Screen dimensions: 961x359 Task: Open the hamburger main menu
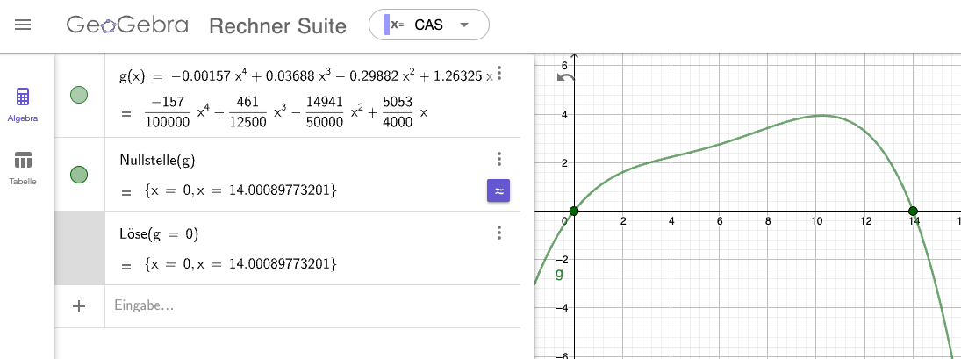pyautogui.click(x=23, y=25)
